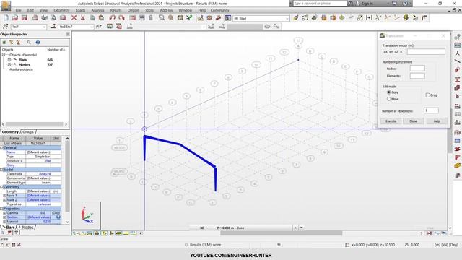This screenshot has width=462, height=260.
Task: Open the Results menu
Action: pos(115,10)
